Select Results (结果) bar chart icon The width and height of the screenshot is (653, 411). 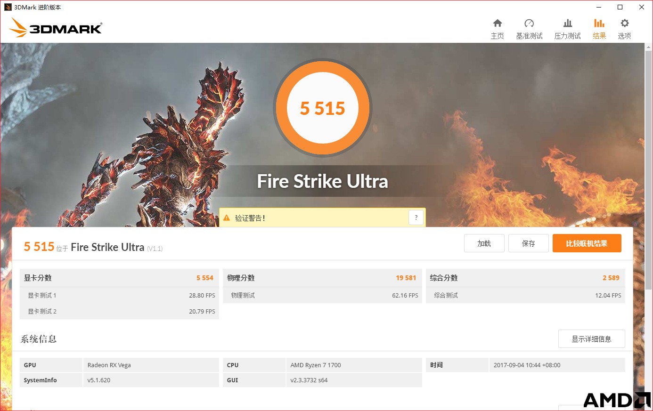pos(599,23)
